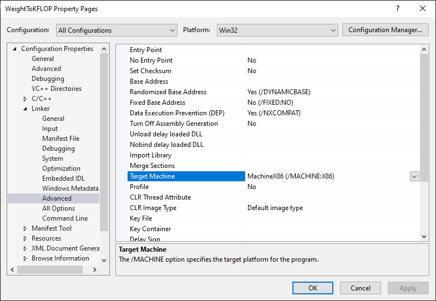Open the Configuration dropdown
The height and width of the screenshot is (301, 436).
(116, 30)
